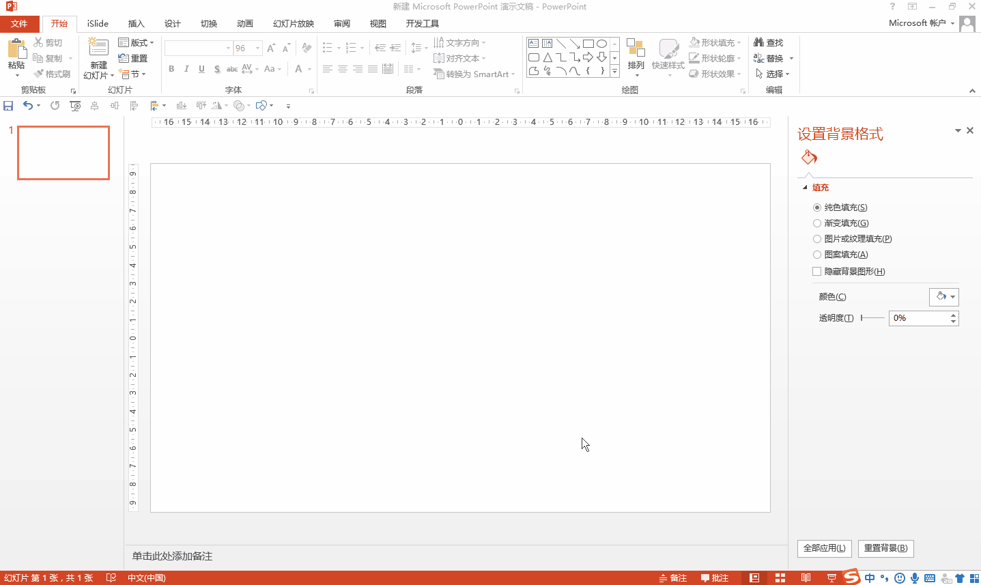
Task: Collapse the Fill (填充) section
Action: (805, 188)
